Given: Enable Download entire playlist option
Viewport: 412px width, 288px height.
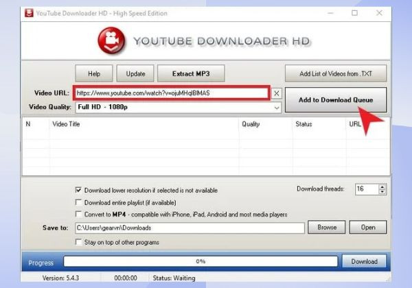Looking at the screenshot, I should (x=78, y=202).
